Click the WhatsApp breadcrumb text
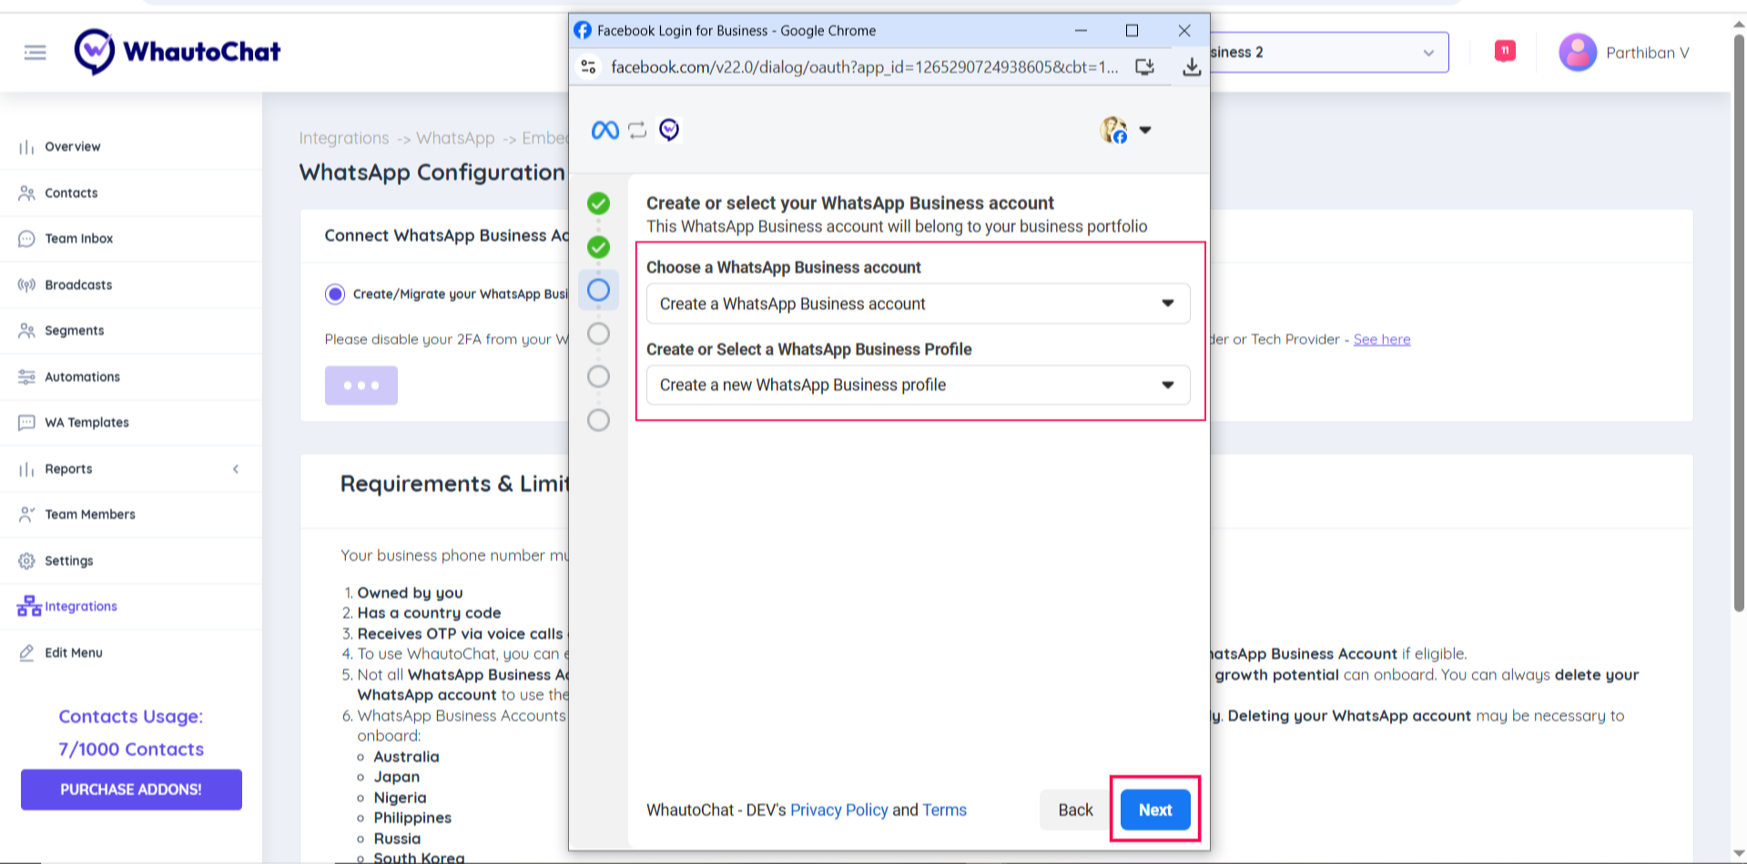 pyautogui.click(x=455, y=138)
